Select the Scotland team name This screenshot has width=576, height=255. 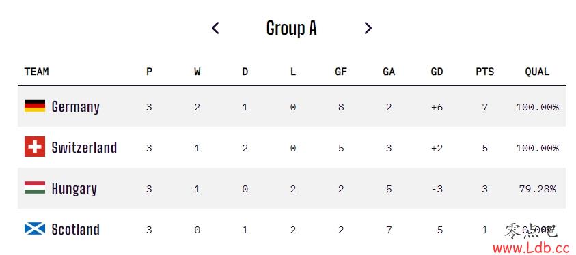(76, 229)
